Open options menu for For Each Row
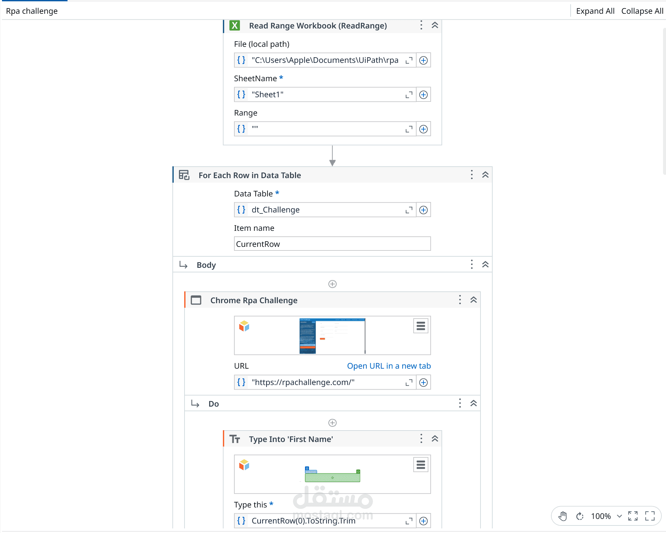This screenshot has height=533, width=666. tap(472, 175)
